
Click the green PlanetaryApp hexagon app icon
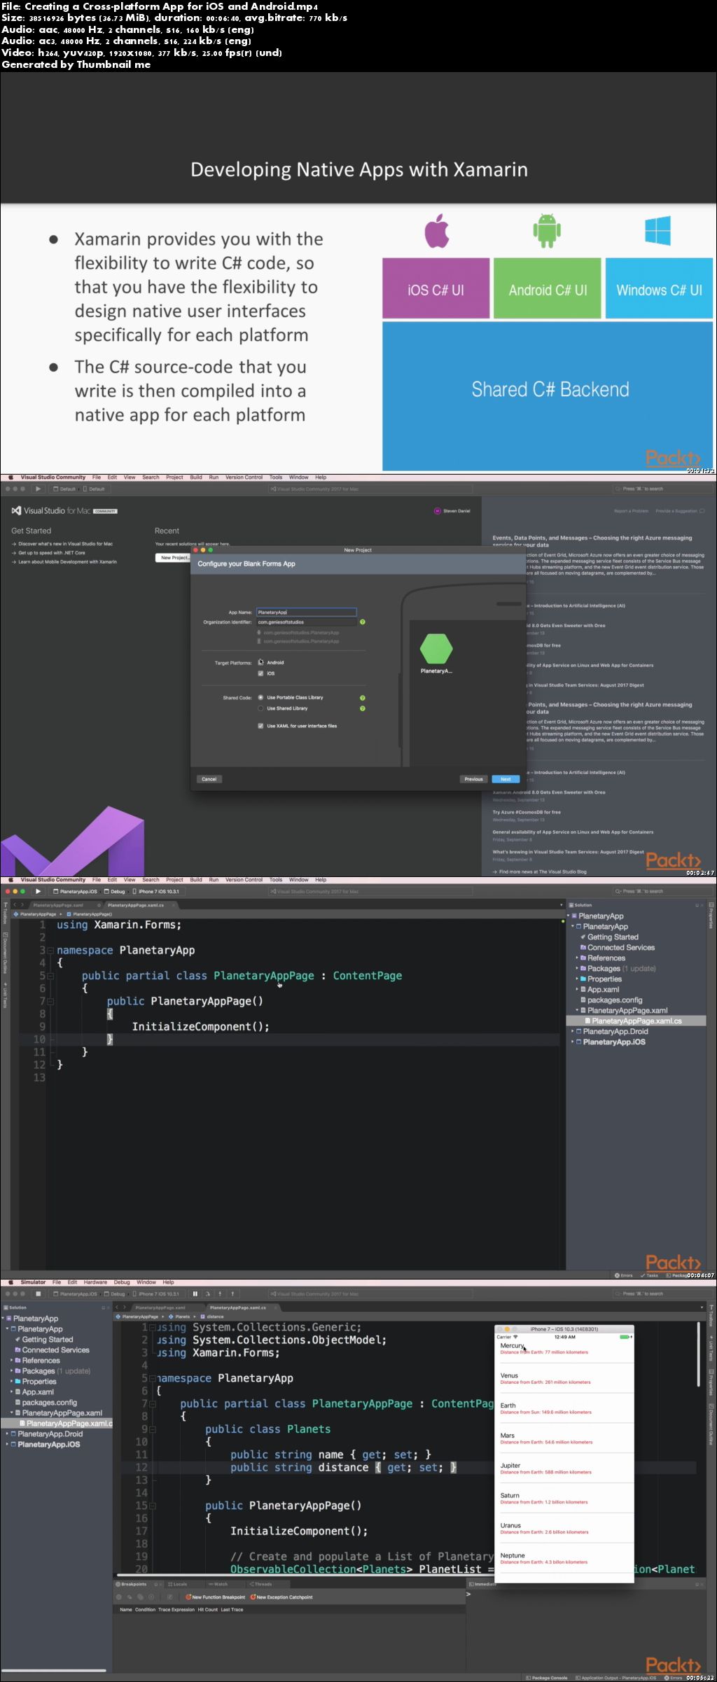coord(436,648)
